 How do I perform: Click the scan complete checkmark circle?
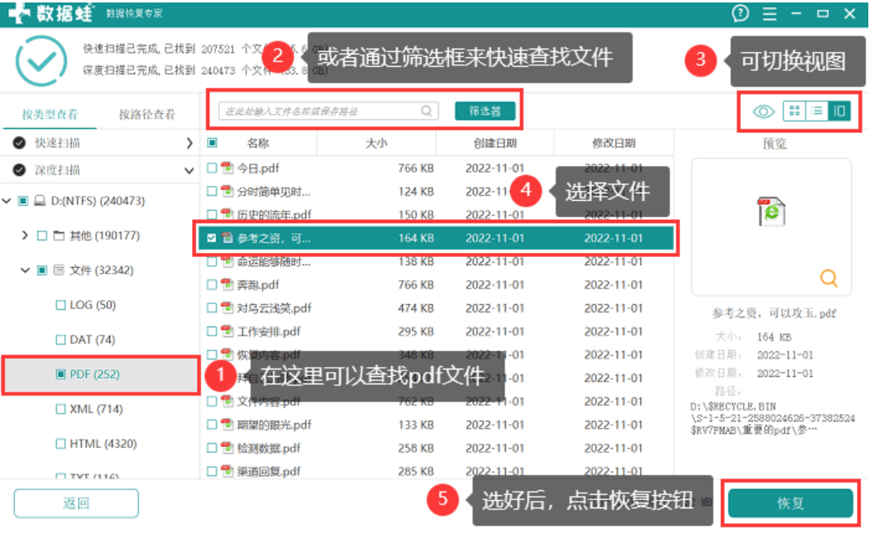coord(41,60)
